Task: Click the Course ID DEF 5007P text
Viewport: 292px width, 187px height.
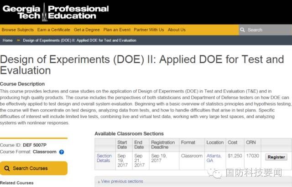Action: pos(23,145)
